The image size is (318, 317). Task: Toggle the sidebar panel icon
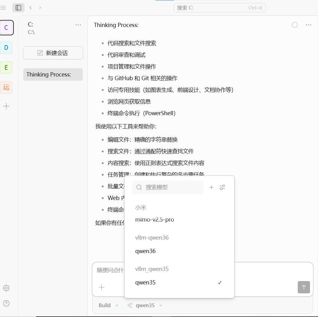[18, 8]
